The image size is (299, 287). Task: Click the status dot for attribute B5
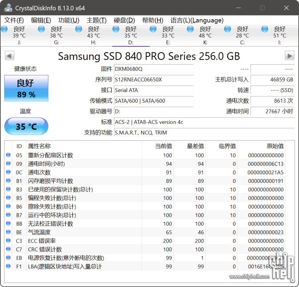[8, 198]
